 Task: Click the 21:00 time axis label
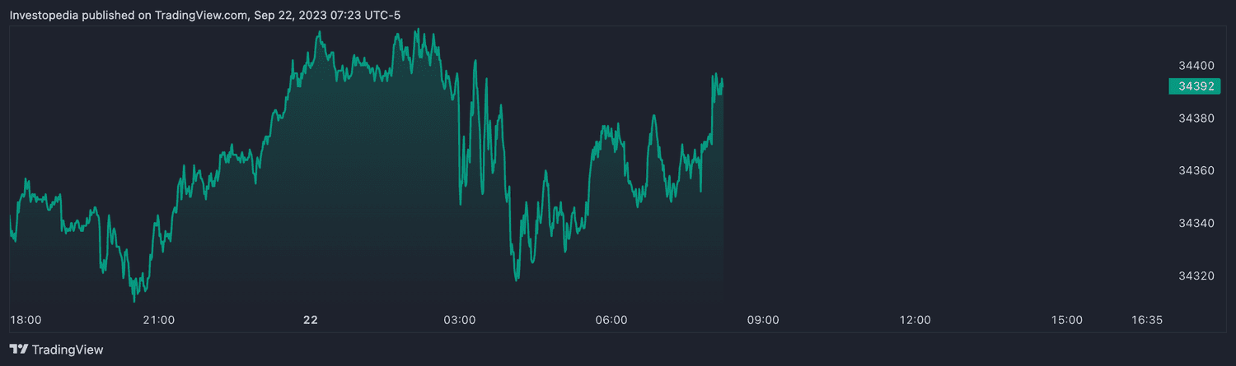pyautogui.click(x=158, y=320)
